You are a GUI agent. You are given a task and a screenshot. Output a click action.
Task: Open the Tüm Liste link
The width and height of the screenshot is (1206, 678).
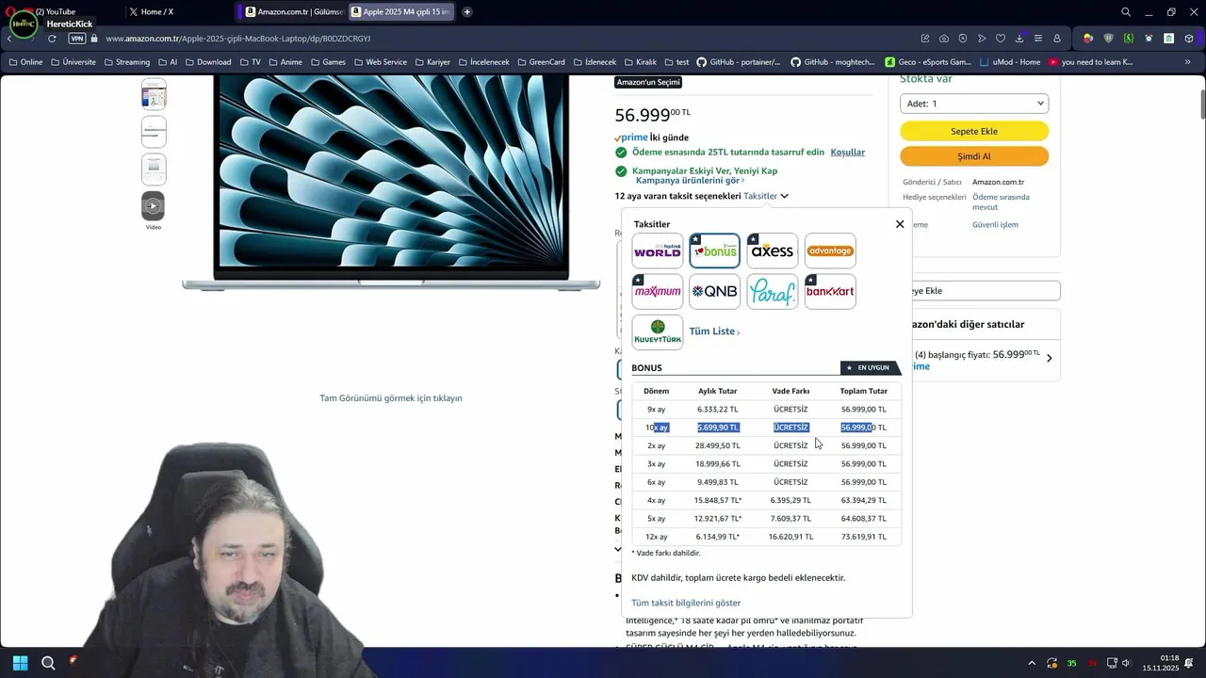[714, 331]
